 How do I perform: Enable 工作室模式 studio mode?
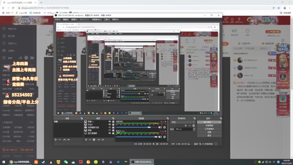(x=209, y=129)
